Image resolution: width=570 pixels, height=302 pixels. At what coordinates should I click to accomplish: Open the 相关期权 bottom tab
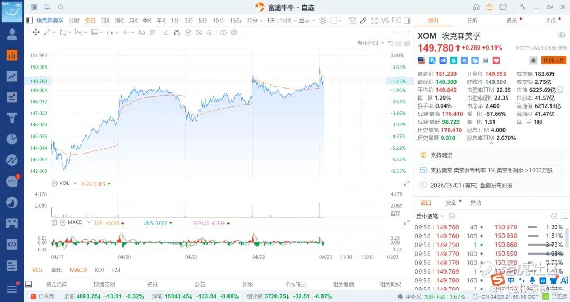tap(390, 284)
